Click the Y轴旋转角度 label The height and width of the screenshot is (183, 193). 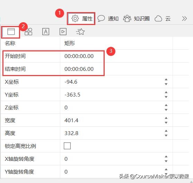(19, 172)
